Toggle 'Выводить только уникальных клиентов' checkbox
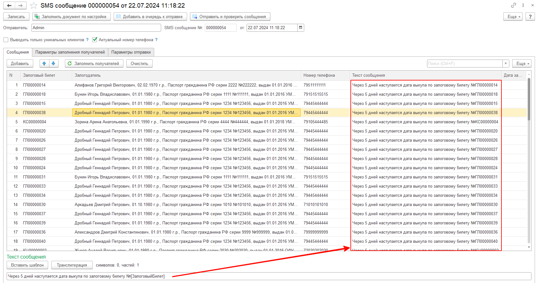This screenshot has height=283, width=541. point(6,40)
